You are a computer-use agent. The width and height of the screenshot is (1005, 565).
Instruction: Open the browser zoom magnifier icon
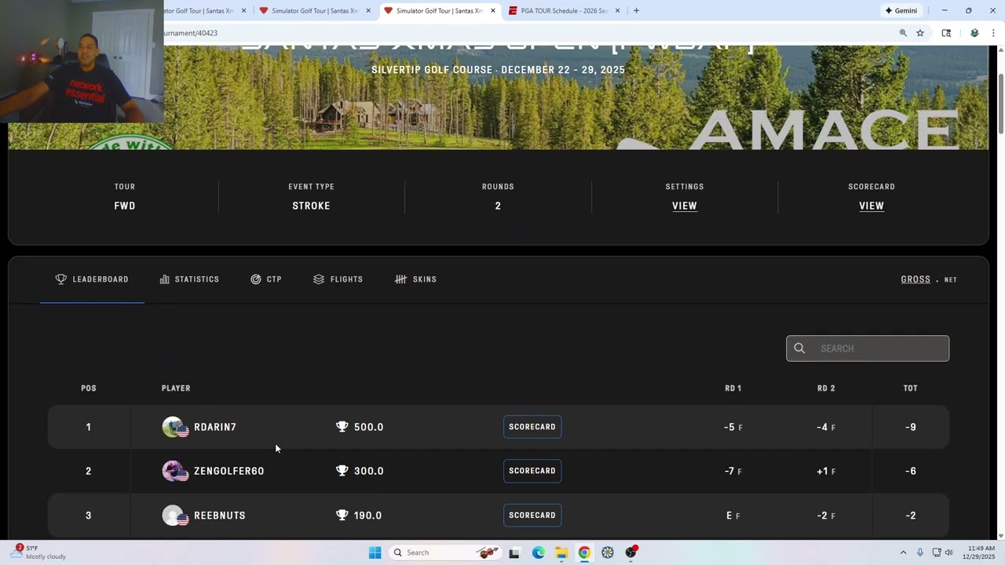pyautogui.click(x=903, y=33)
